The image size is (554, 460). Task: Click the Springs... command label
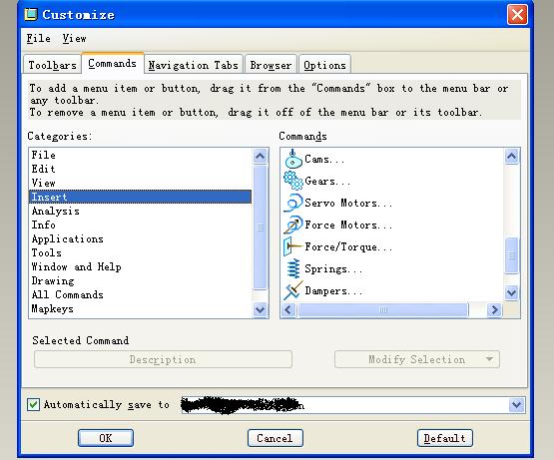point(333,269)
